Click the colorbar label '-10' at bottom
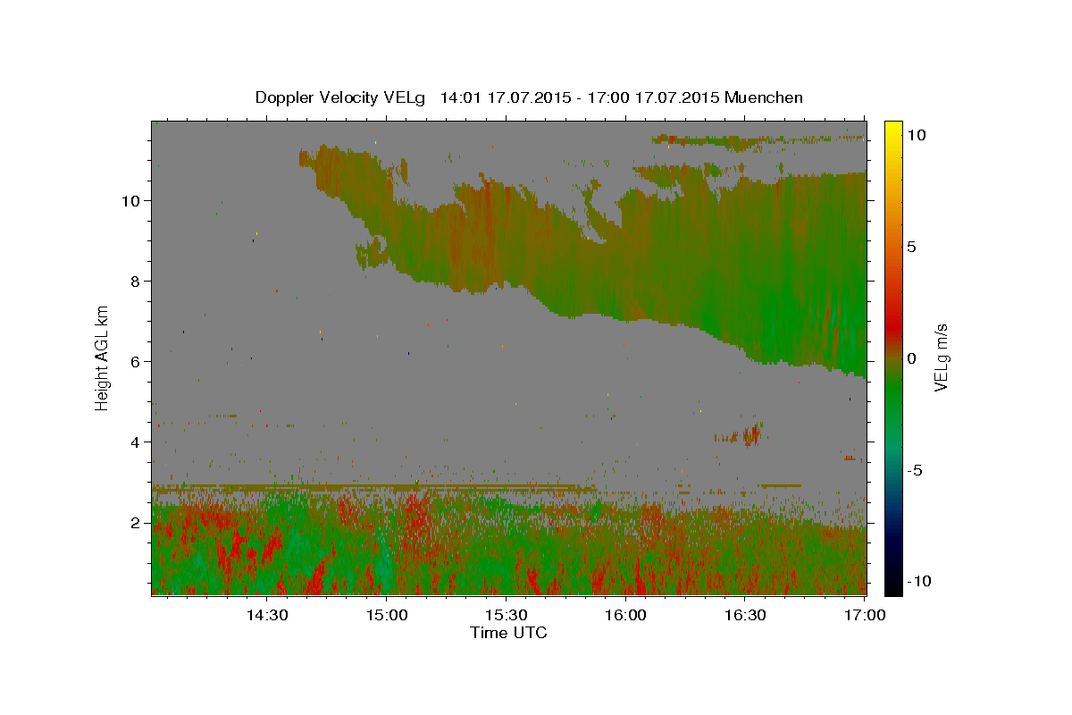1072x715 pixels. pyautogui.click(x=917, y=581)
